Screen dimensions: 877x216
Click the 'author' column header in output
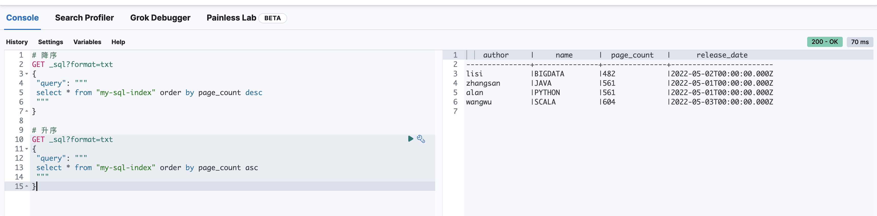click(496, 55)
